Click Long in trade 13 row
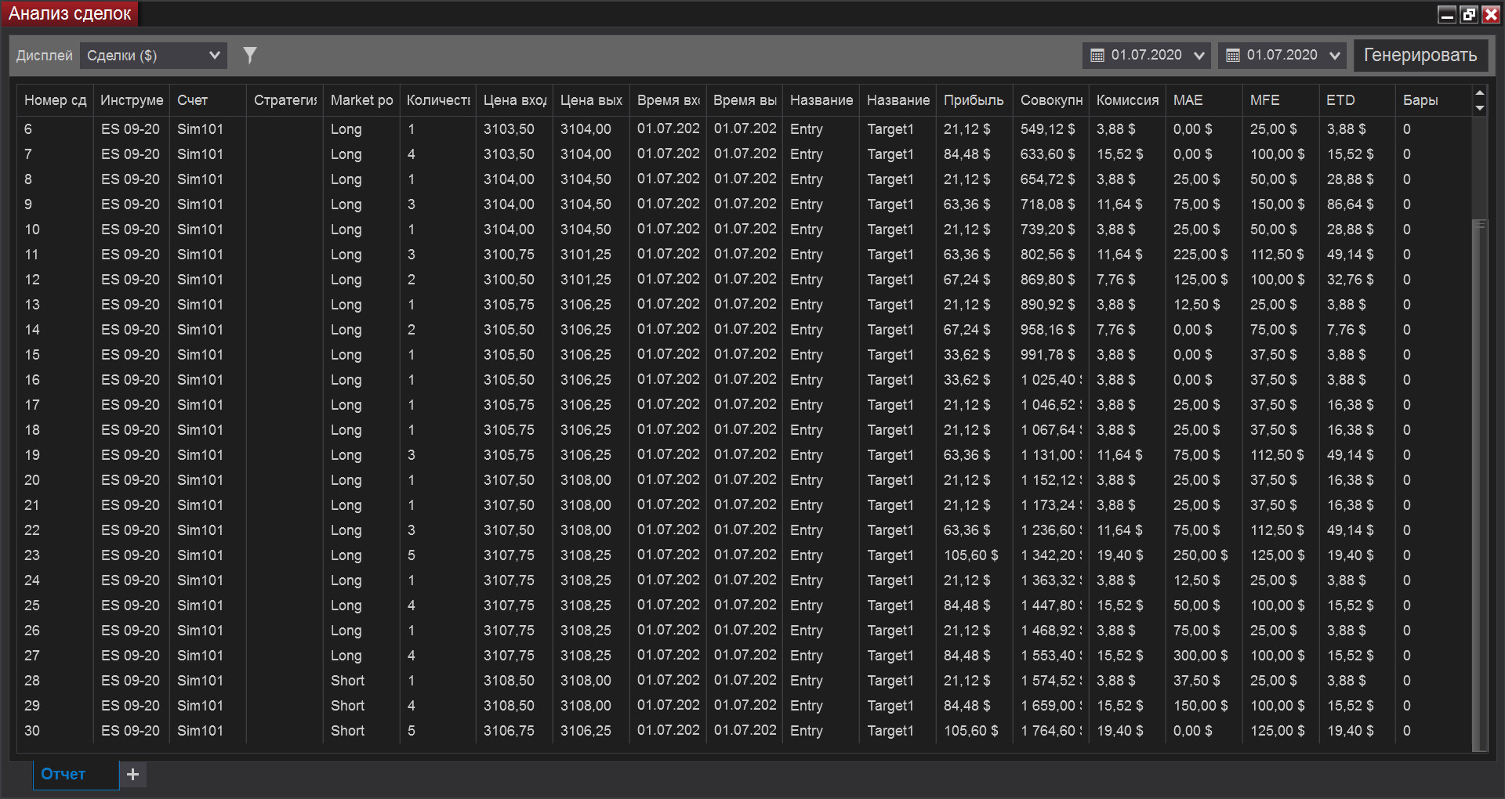The width and height of the screenshot is (1505, 799). [346, 305]
